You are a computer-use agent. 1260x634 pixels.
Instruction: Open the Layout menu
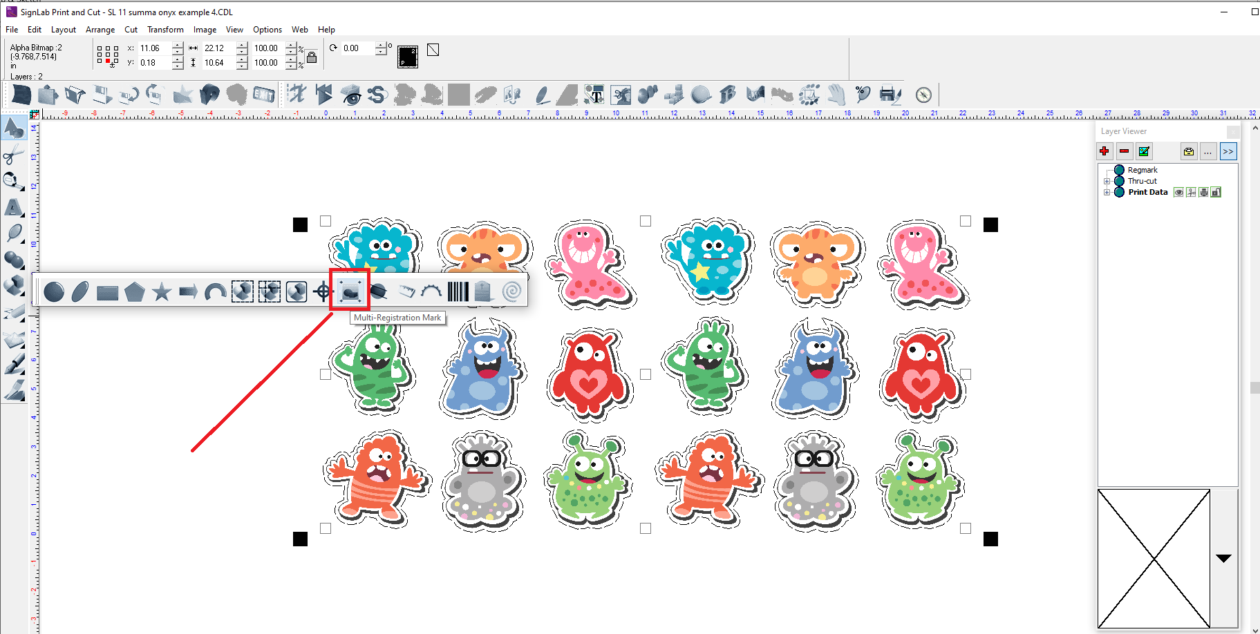click(x=64, y=30)
